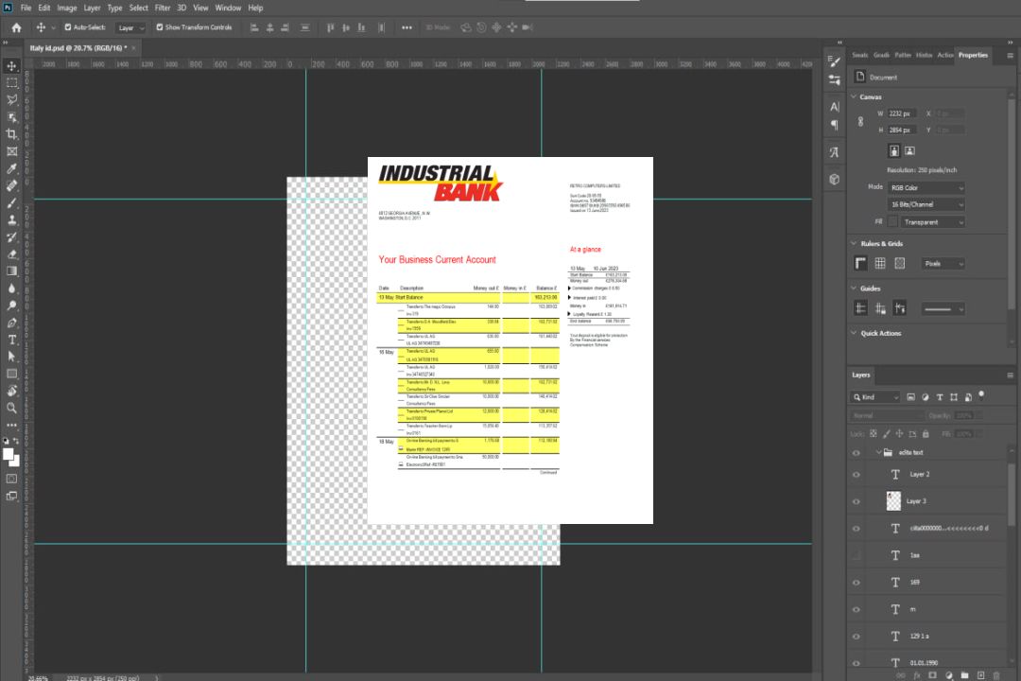Click the lock guides button
1021x681 pixels.
tap(880, 309)
